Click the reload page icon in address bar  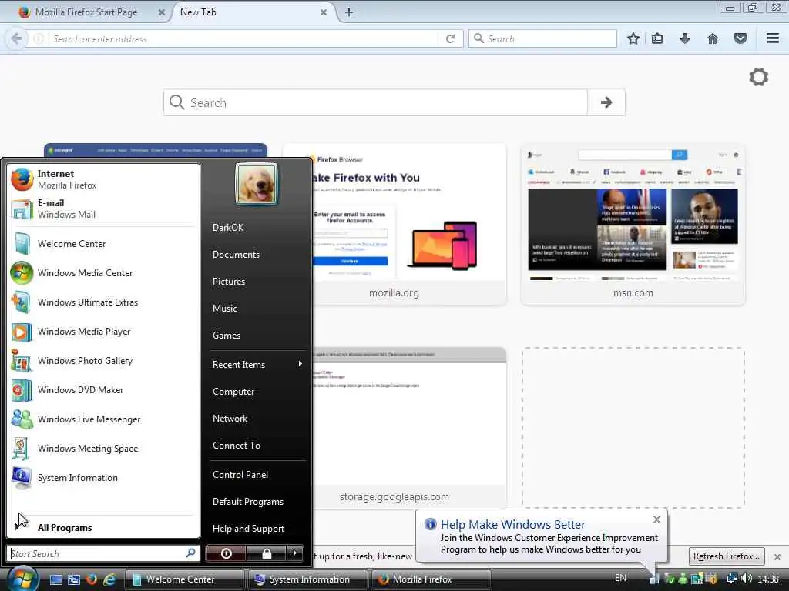pos(450,38)
